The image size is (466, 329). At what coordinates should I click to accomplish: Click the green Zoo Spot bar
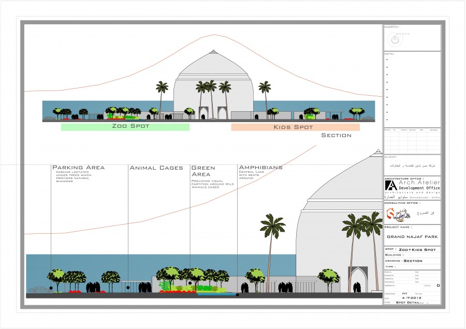coord(125,127)
